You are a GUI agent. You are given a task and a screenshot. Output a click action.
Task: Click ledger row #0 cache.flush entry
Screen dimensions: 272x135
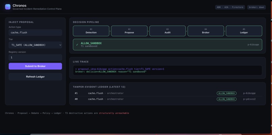point(168,99)
